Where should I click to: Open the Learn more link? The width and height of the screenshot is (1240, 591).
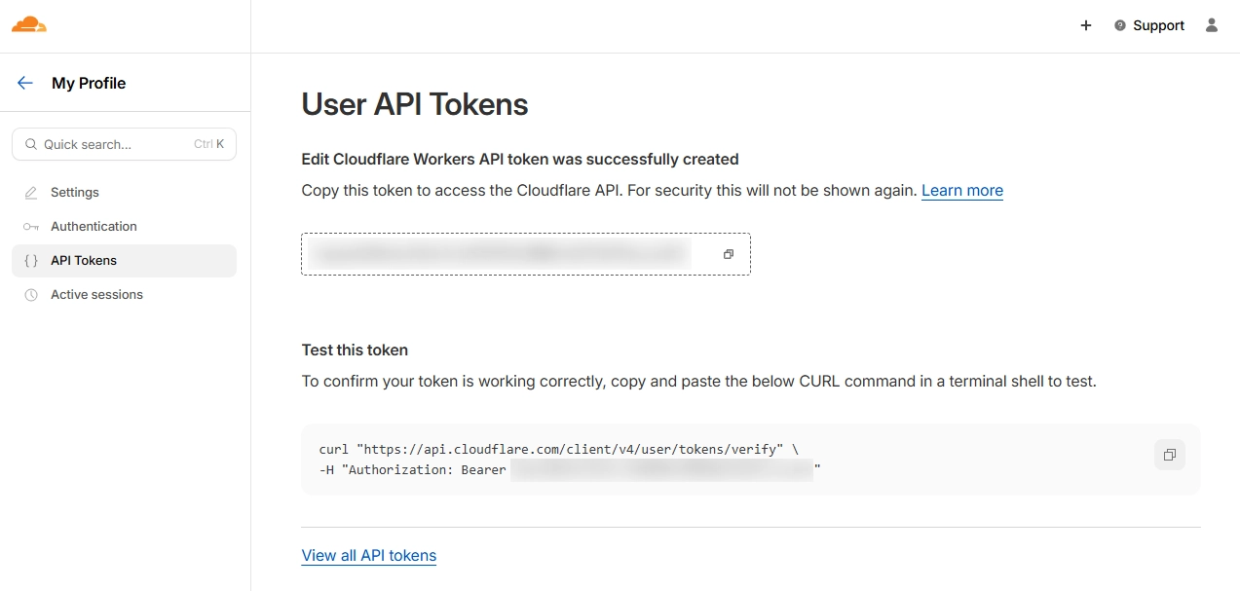pyautogui.click(x=961, y=191)
